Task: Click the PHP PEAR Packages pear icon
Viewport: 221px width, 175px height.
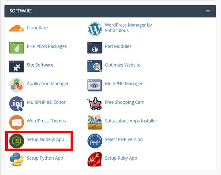Action: [17, 48]
